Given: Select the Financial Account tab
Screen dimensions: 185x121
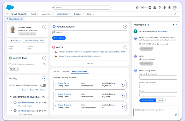Looking at the screenshot, I should [80, 71].
